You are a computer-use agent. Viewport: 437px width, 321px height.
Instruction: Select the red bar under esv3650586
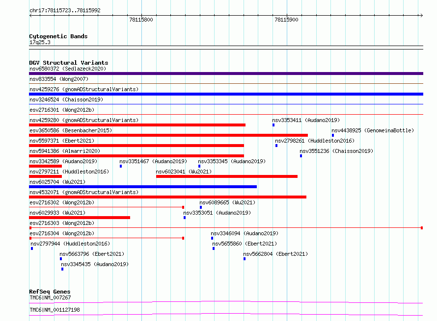coord(168,135)
